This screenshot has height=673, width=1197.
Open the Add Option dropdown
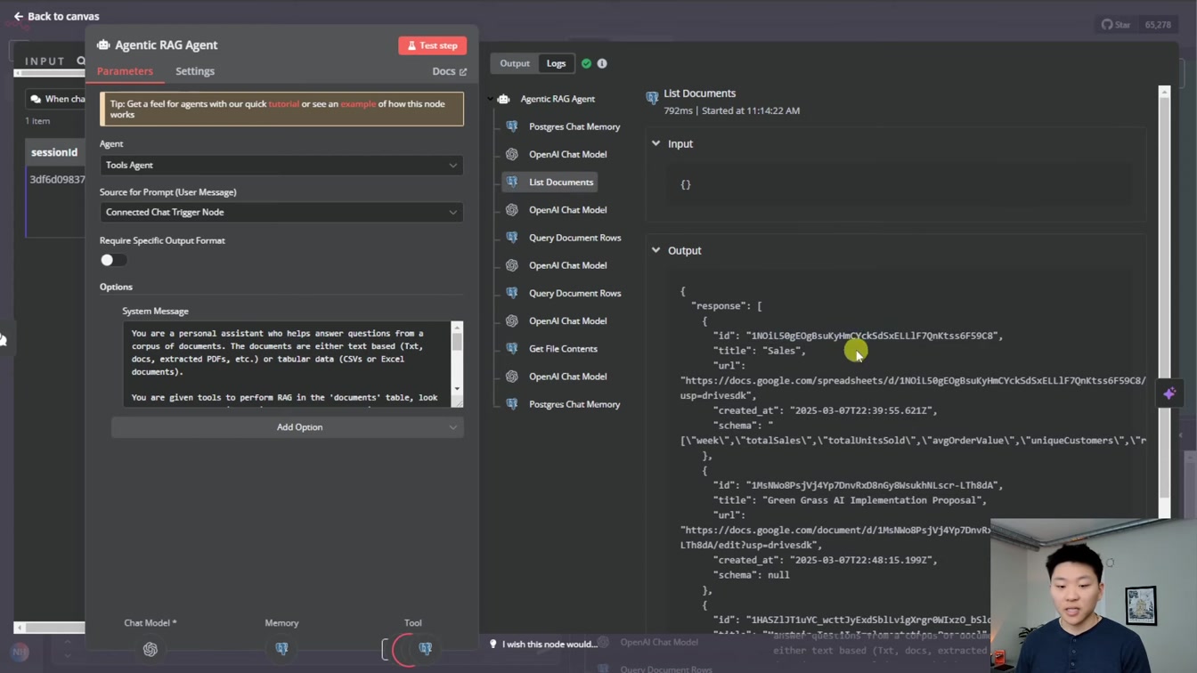click(x=287, y=427)
